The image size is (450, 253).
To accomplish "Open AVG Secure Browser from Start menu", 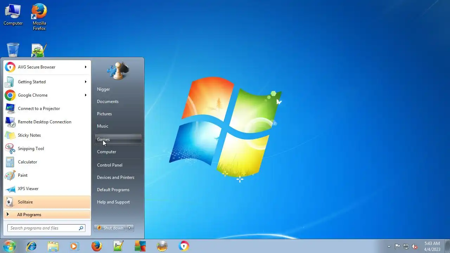I will [47, 67].
